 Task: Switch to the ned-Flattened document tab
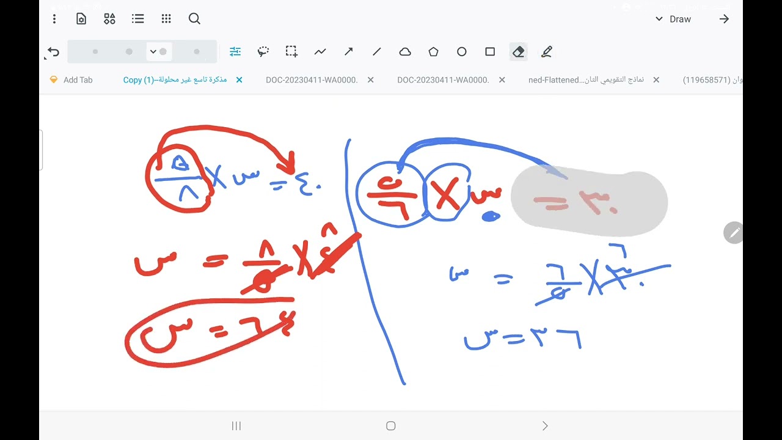pyautogui.click(x=586, y=80)
